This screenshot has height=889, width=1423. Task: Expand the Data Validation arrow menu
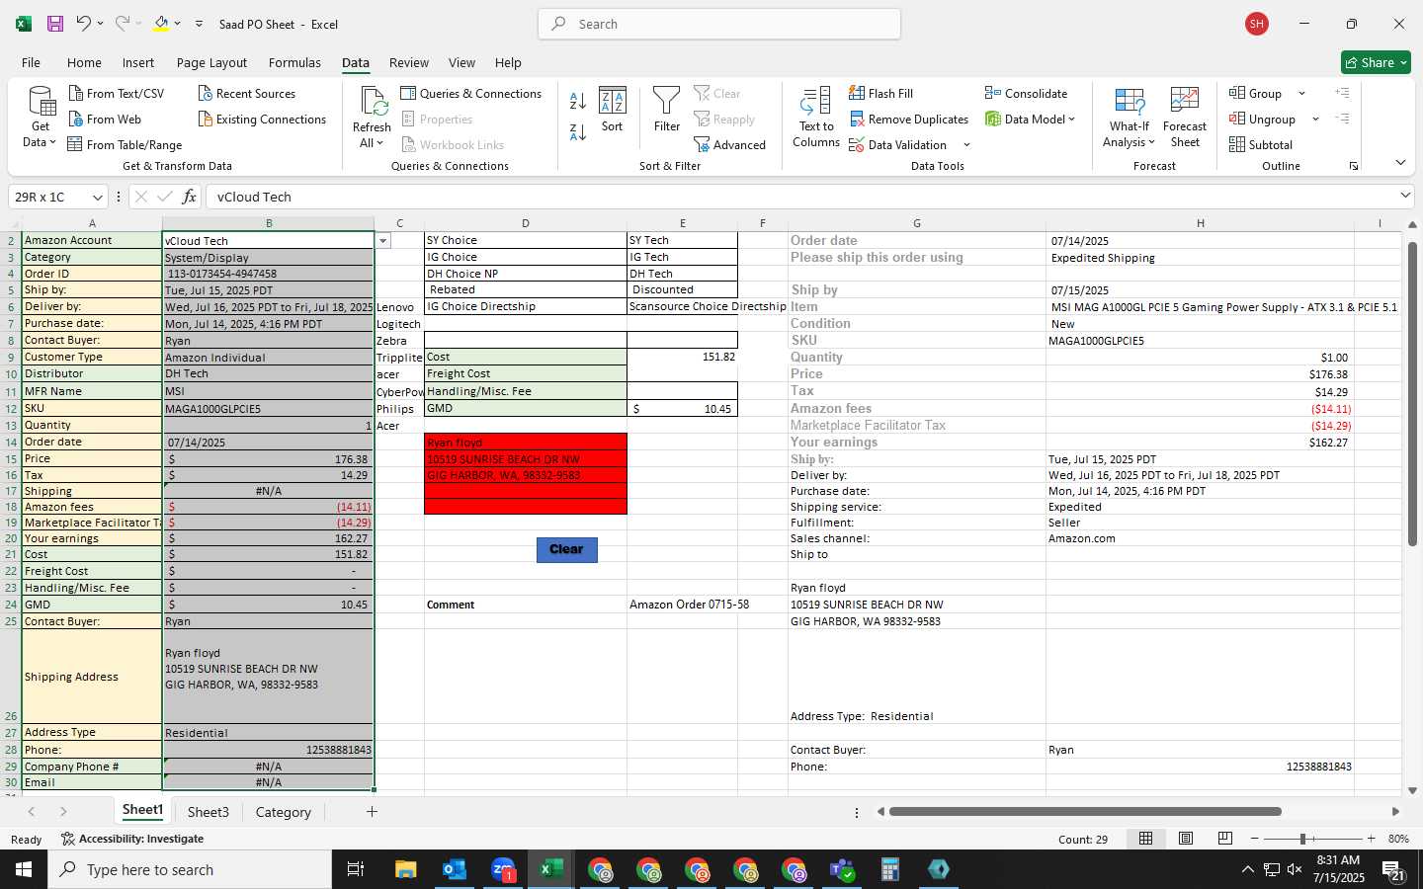[966, 145]
